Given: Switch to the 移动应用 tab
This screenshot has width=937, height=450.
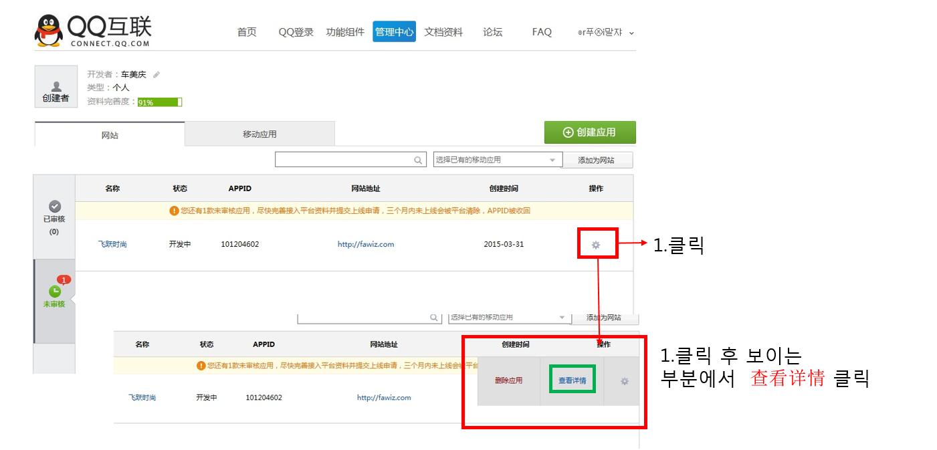Looking at the screenshot, I should pyautogui.click(x=259, y=134).
